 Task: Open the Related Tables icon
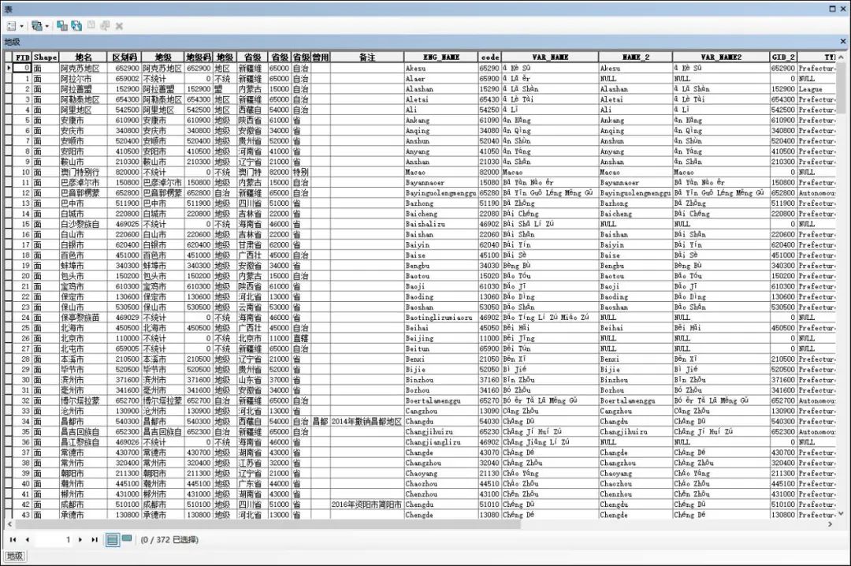point(36,26)
